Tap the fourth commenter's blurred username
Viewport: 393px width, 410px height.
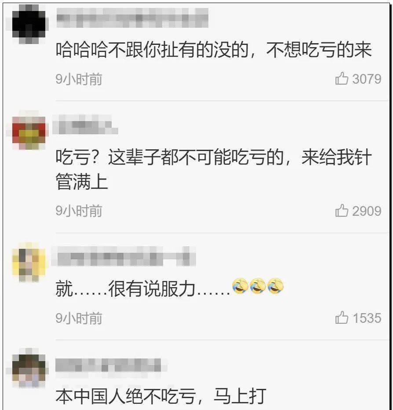pos(111,365)
